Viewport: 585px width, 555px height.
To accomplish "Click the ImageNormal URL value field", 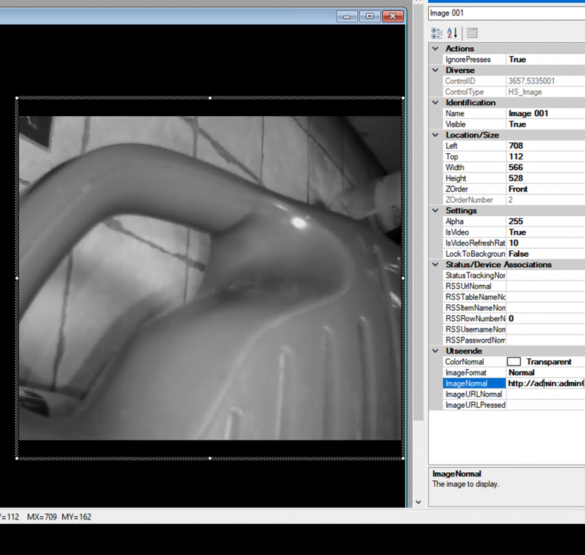I will click(x=545, y=383).
